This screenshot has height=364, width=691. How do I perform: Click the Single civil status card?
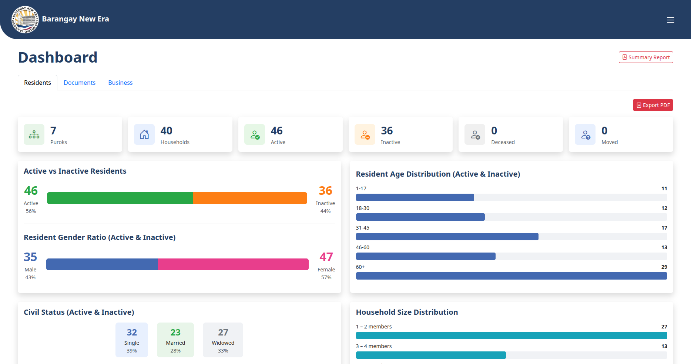132,340
